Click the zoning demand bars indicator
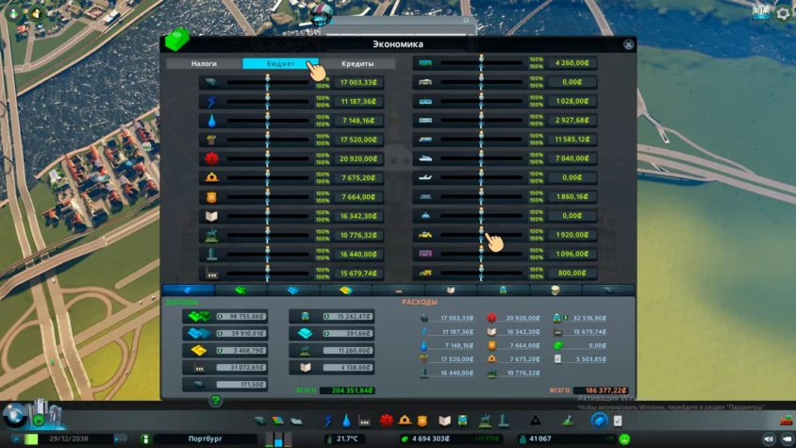796x448 pixels. pyautogui.click(x=279, y=439)
